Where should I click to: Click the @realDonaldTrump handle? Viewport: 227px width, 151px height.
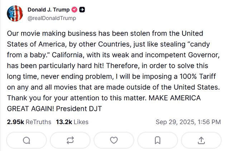coord(52,18)
